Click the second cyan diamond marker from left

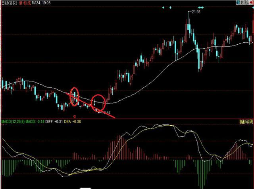coord(170,8)
